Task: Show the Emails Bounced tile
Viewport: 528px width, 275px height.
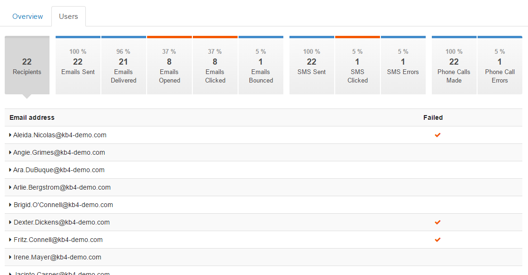Action: point(261,66)
